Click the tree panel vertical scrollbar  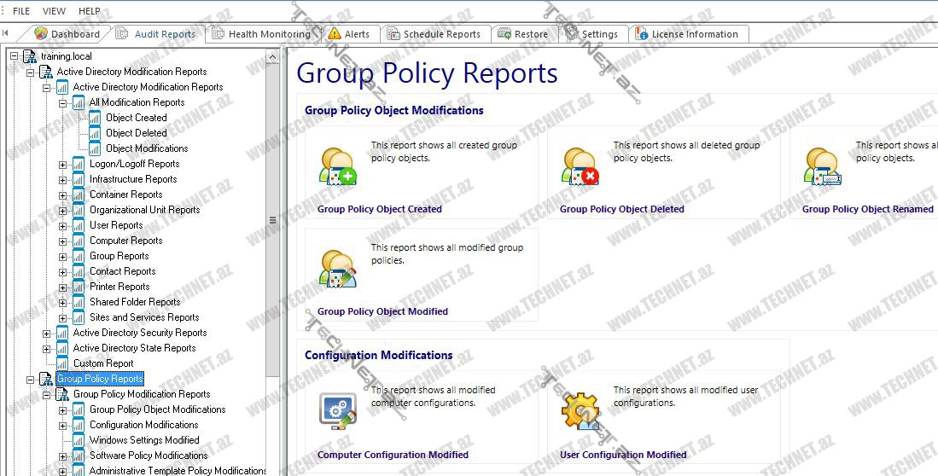(x=272, y=219)
